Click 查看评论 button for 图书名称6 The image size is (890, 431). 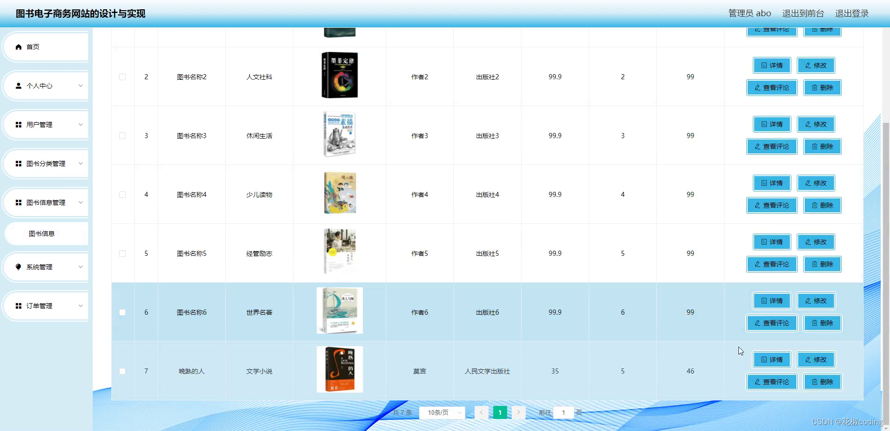772,323
